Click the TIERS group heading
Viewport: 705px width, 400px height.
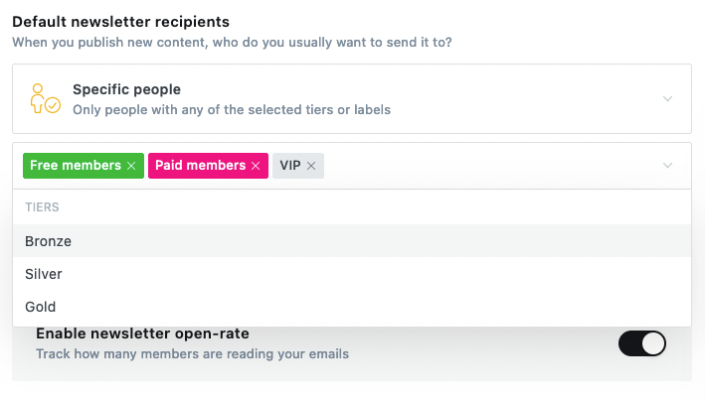coord(42,207)
